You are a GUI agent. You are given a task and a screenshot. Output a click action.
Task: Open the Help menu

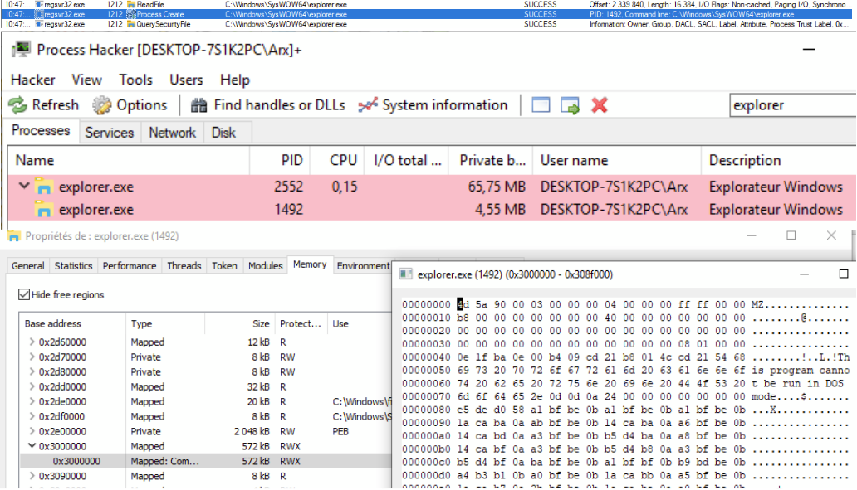click(234, 80)
